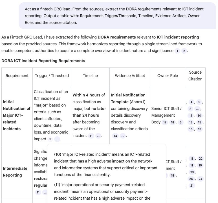Open citation 22 in the Intermediate Reporting row
218x203 pixels.
[x=201, y=159]
